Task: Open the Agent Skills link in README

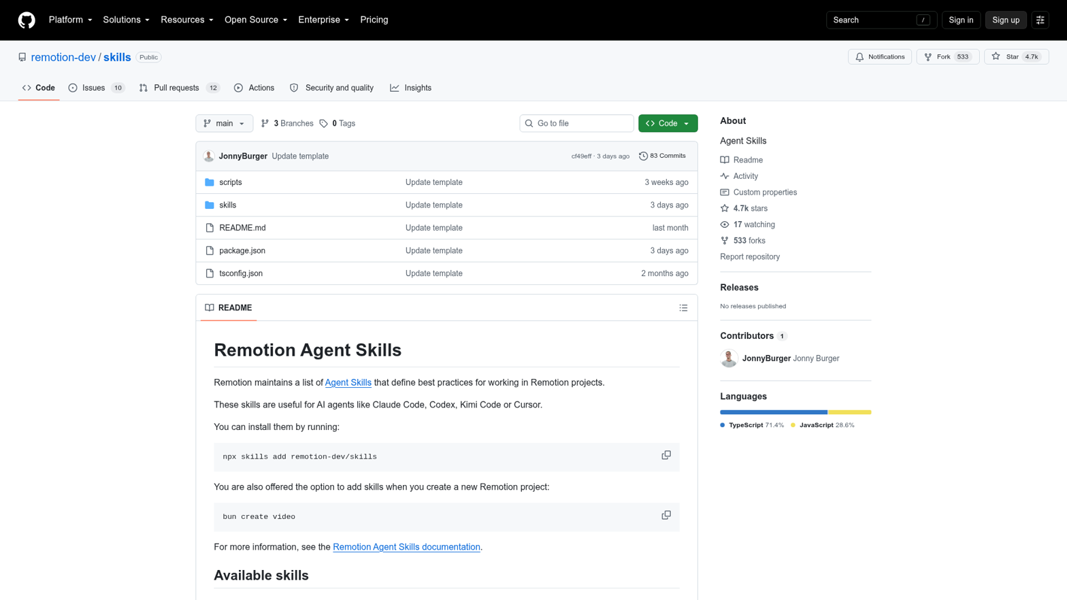Action: [x=348, y=382]
